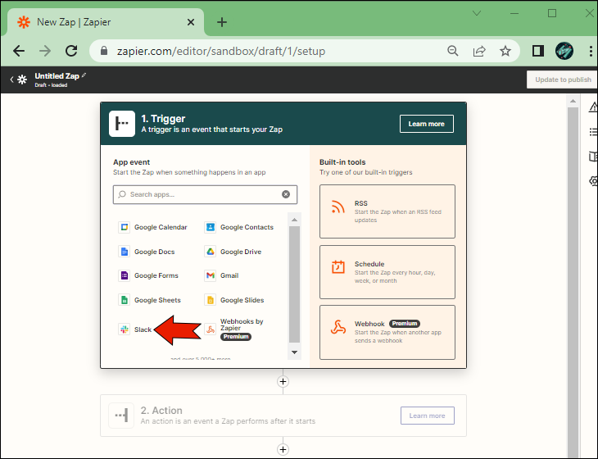The height and width of the screenshot is (459, 598).
Task: Open the Chrome profile avatar
Action: point(564,51)
